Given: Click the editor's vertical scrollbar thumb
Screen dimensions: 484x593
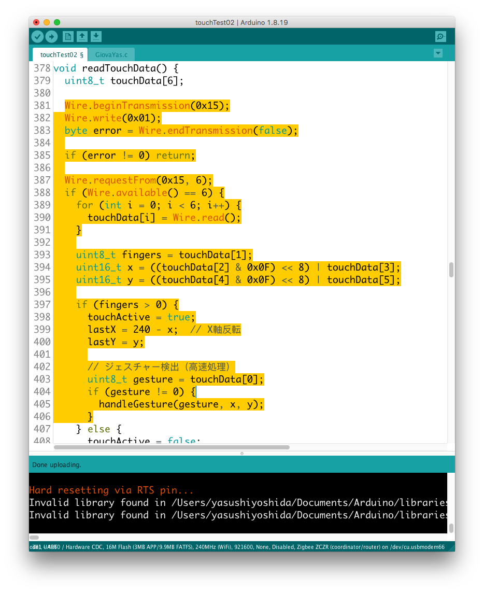Looking at the screenshot, I should point(451,270).
